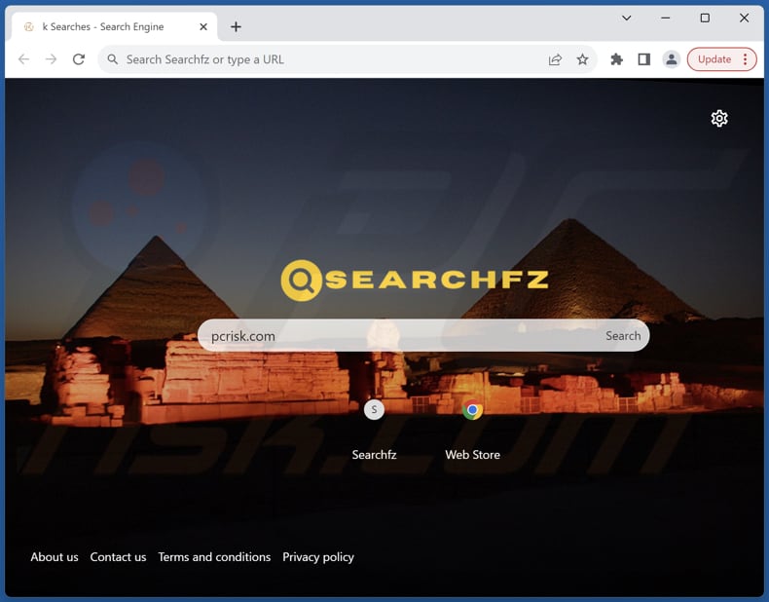The height and width of the screenshot is (602, 769).
Task: Click the tab favicon of k Searches
Action: (29, 27)
